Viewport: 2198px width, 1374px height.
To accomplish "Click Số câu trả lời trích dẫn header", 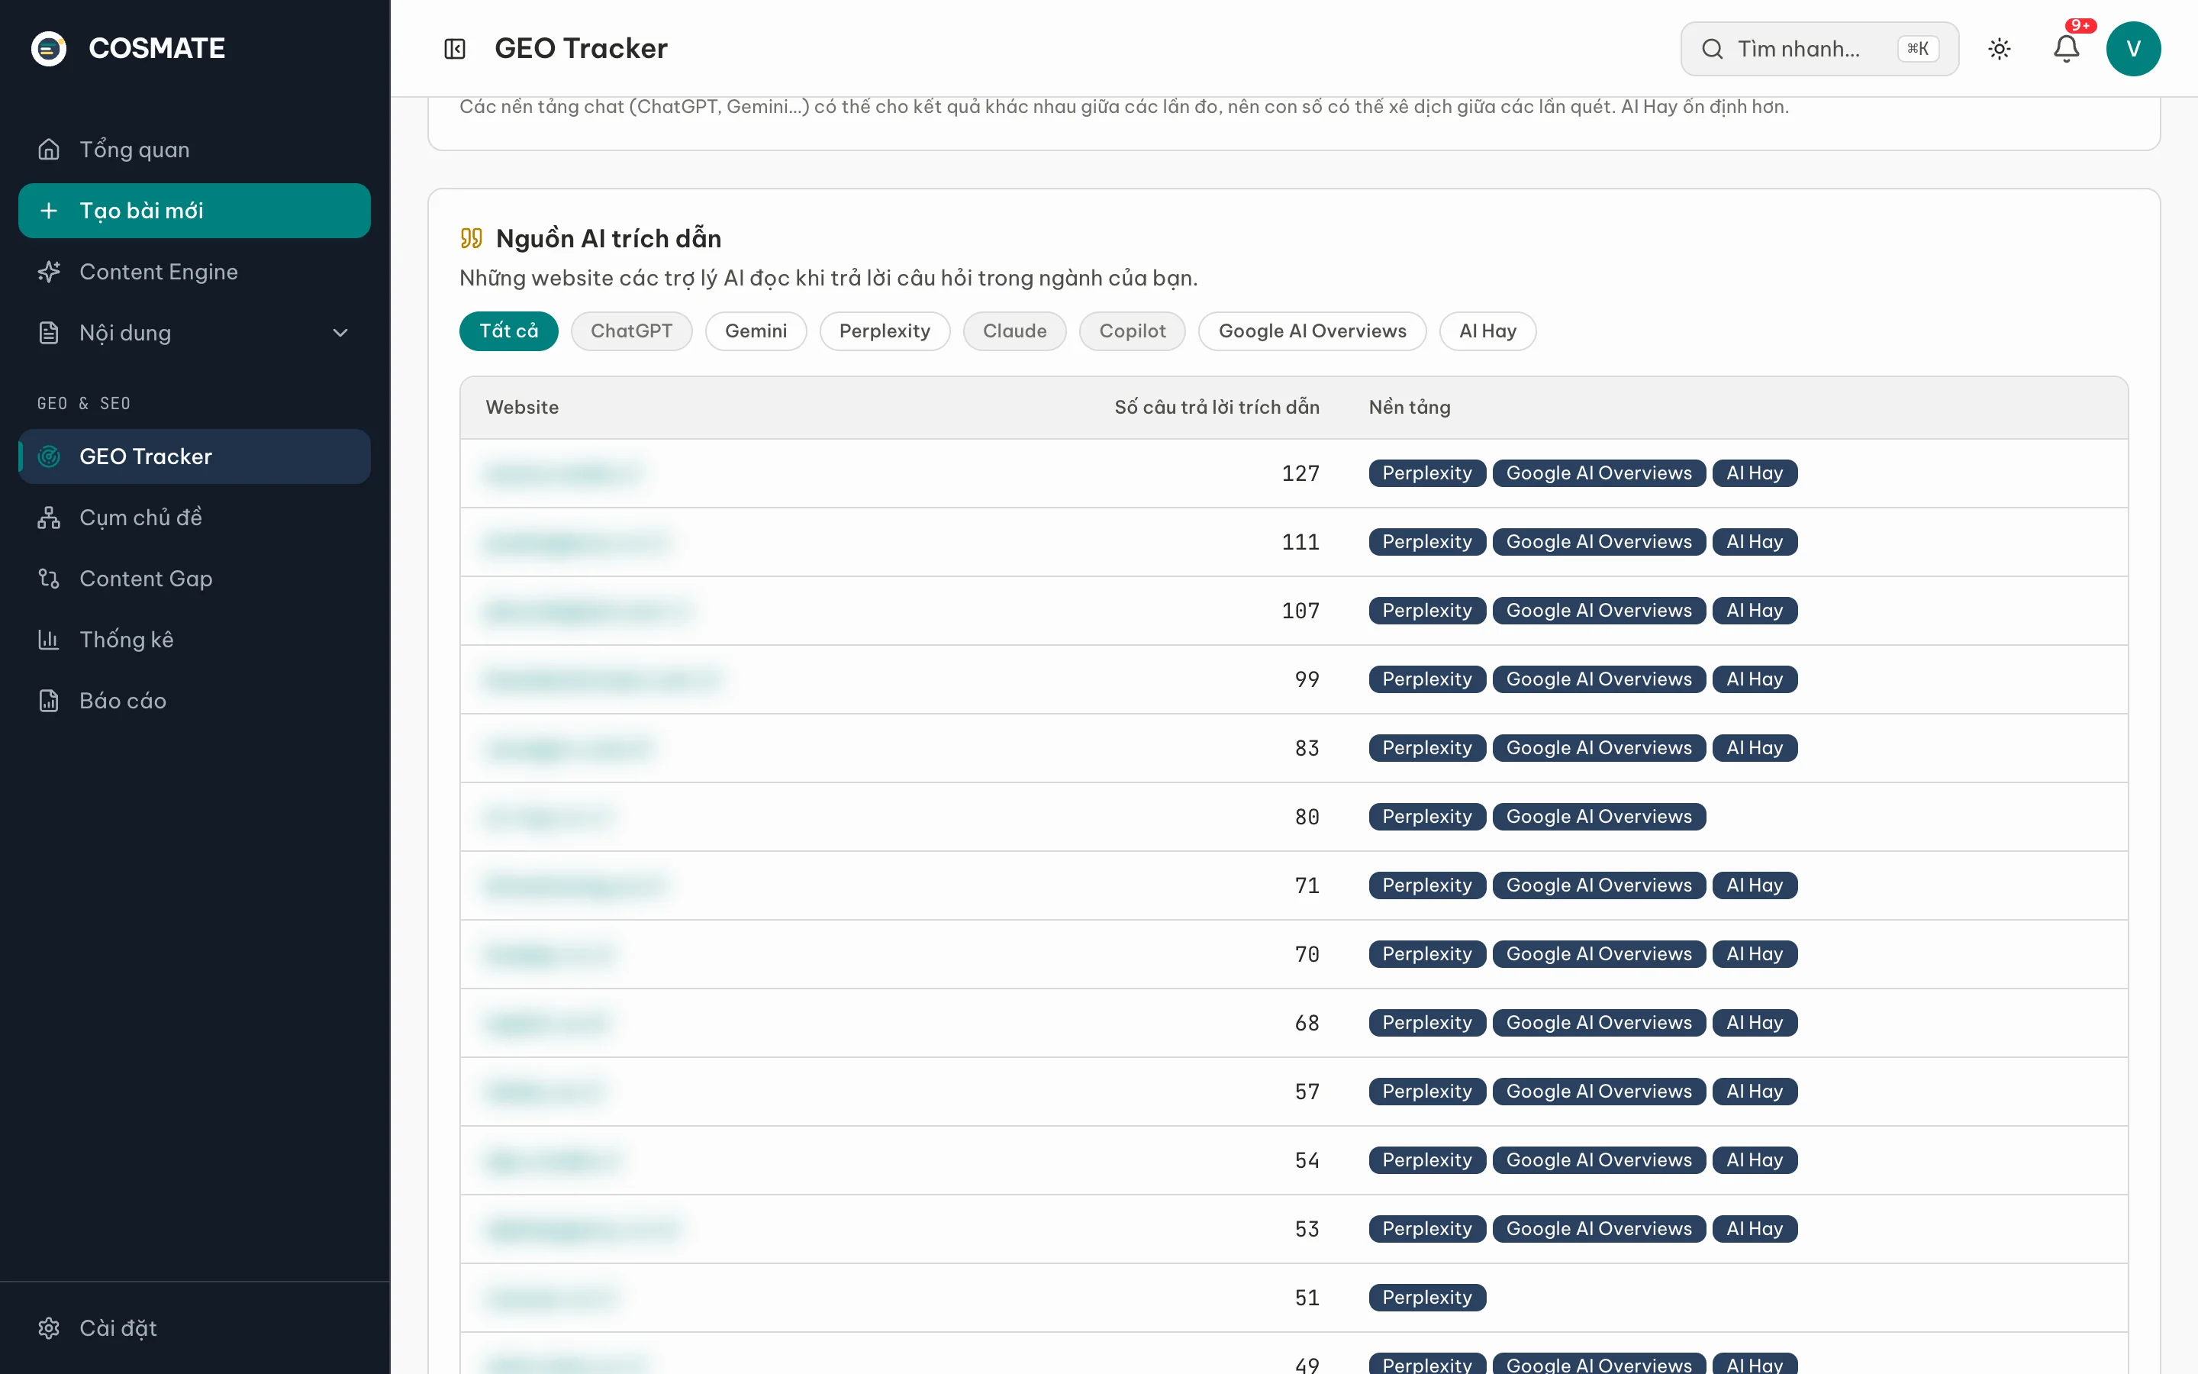I will coord(1217,407).
